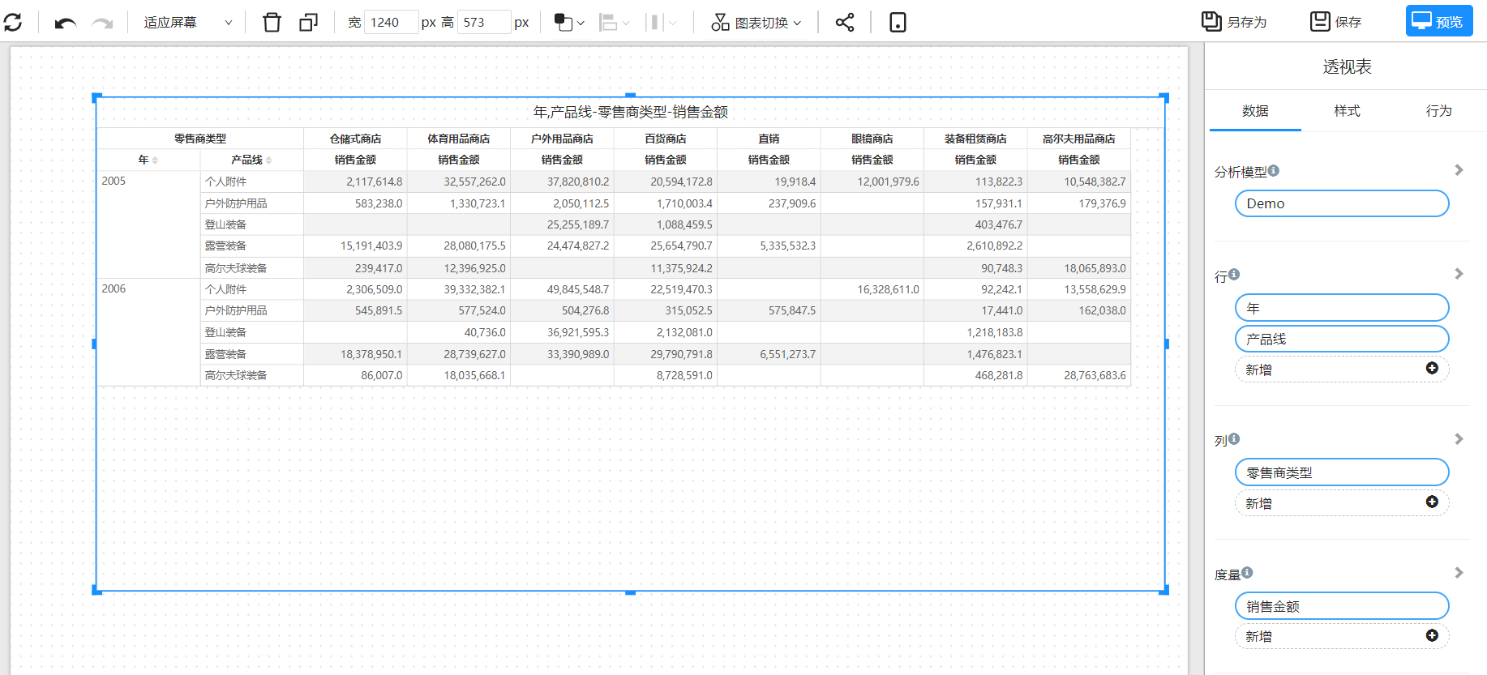This screenshot has width=1487, height=675.
Task: Sort by the 年 column header arrows
Action: (x=155, y=160)
